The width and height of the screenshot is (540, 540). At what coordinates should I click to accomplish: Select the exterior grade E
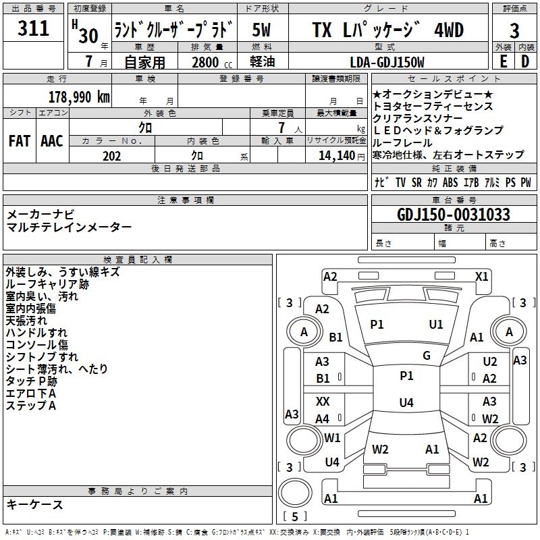point(504,61)
